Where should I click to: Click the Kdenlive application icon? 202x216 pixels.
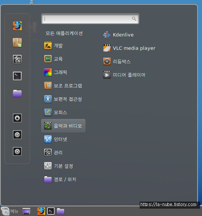[x=107, y=35]
